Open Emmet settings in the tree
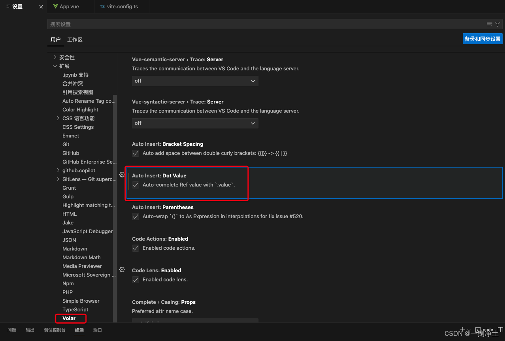The image size is (505, 341). pos(71,136)
